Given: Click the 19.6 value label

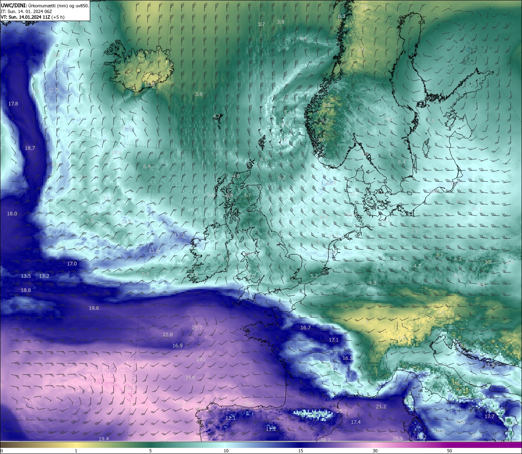Looking at the screenshot, I should 94,308.
